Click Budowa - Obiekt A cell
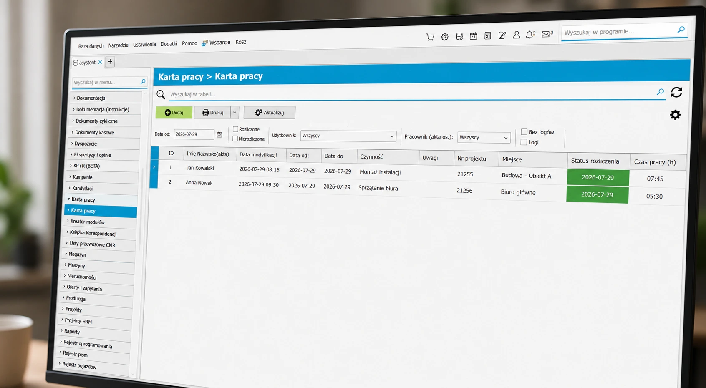This screenshot has height=388, width=706. click(527, 176)
